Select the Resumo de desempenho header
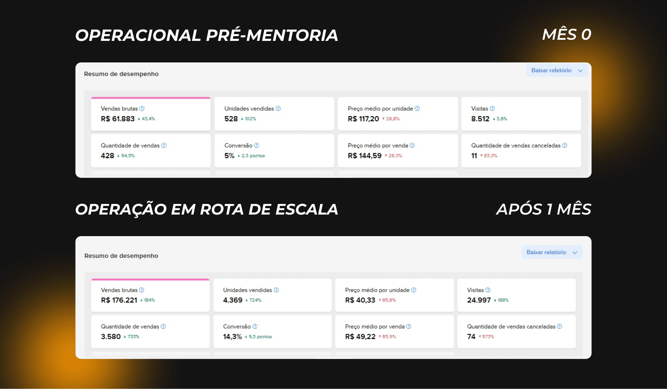 click(x=121, y=74)
